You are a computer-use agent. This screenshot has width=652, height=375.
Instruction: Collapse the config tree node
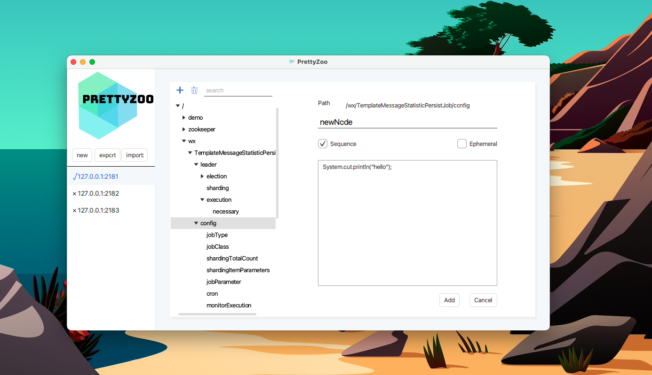coord(196,223)
